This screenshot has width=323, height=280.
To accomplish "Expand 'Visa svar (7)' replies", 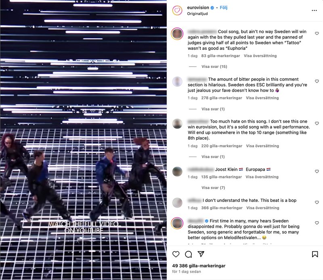I will coord(213,188).
